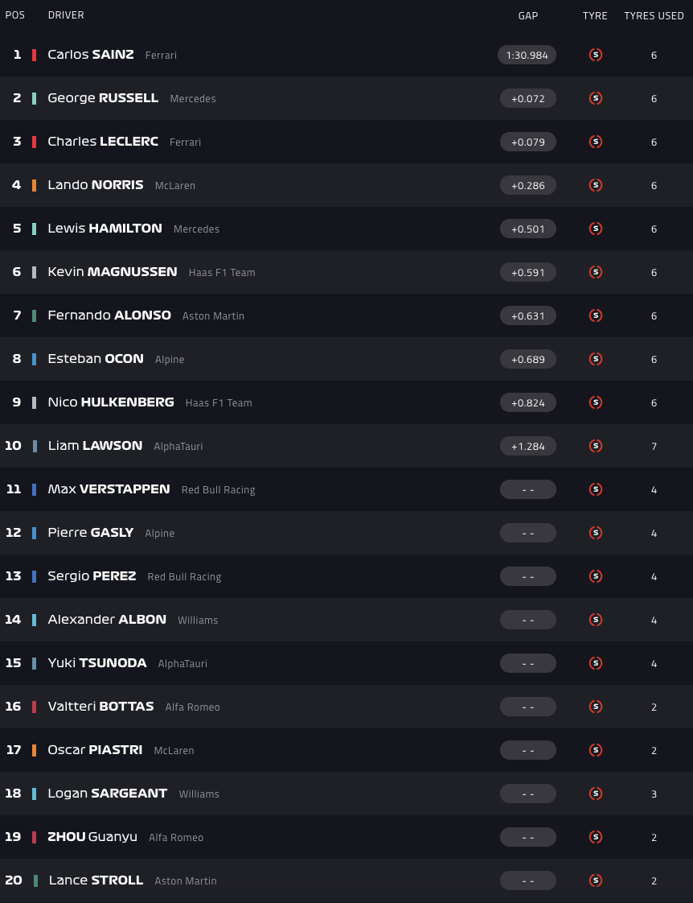Click the empty gap pill for Sergio Perez
Screen dimensions: 693x903
coord(527,576)
